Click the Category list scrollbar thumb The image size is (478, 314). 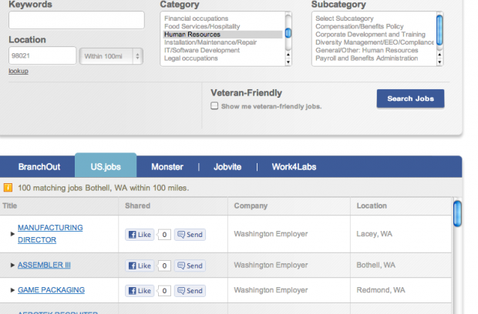[x=288, y=33]
